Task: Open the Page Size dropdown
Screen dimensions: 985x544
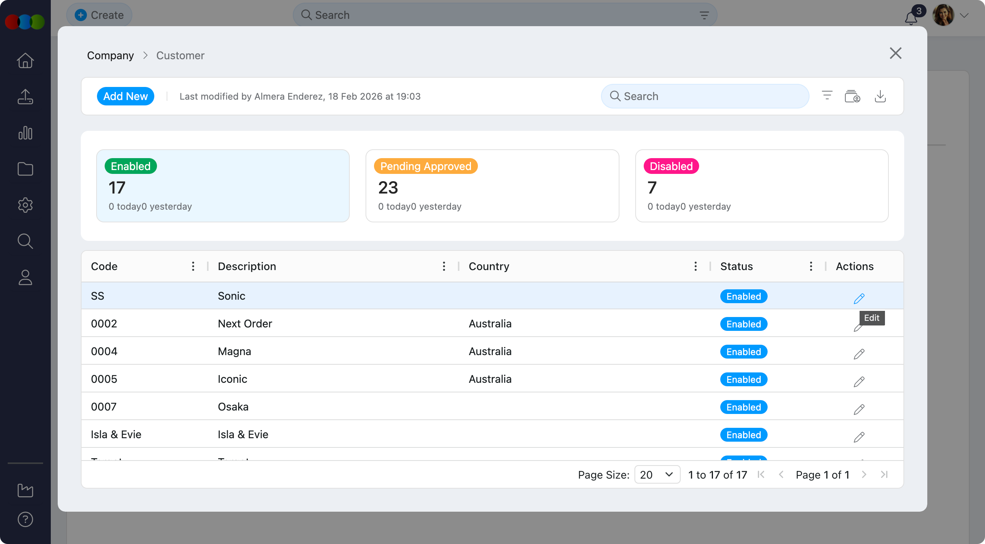Action: pyautogui.click(x=657, y=474)
